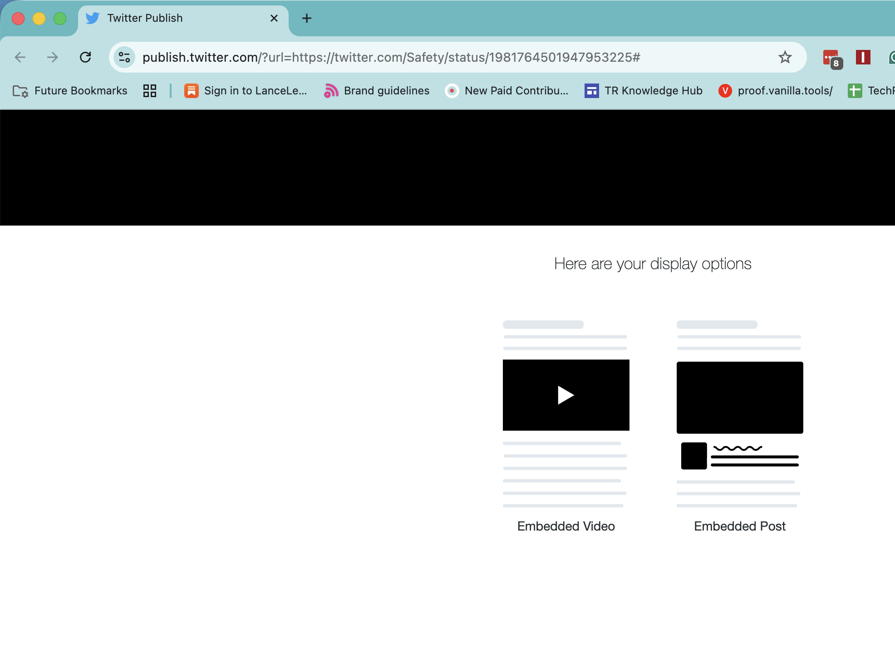The image size is (895, 649).
Task: Open site information icon in address bar
Action: coord(124,57)
